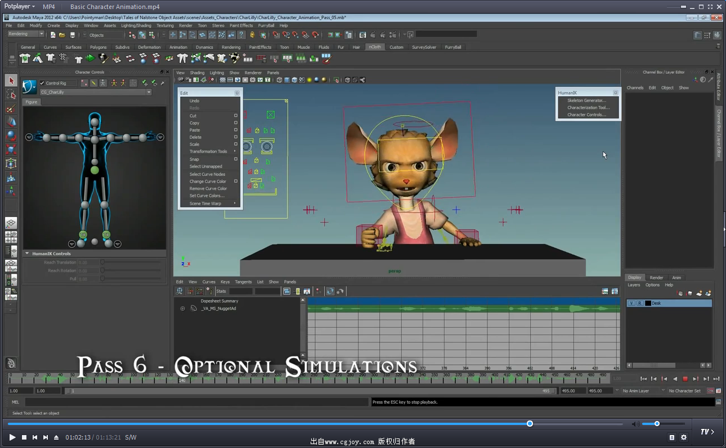Toggle visibility V of Desk layer

pyautogui.click(x=631, y=303)
